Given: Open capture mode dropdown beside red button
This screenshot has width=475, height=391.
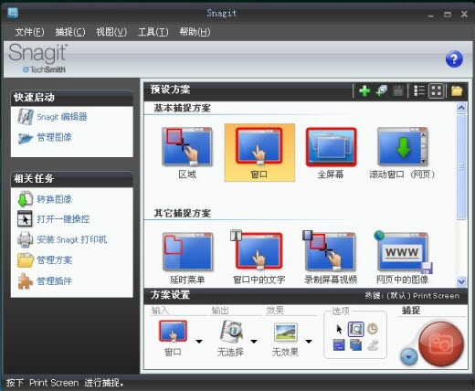Looking at the screenshot, I should pyautogui.click(x=408, y=356).
